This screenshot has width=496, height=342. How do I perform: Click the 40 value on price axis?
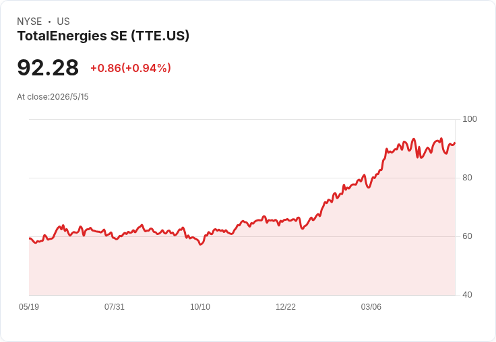(x=467, y=295)
